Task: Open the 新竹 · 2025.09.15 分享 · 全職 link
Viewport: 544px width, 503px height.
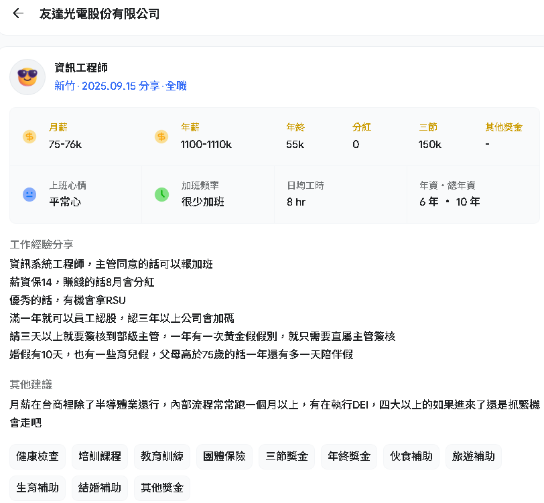Action: (121, 86)
